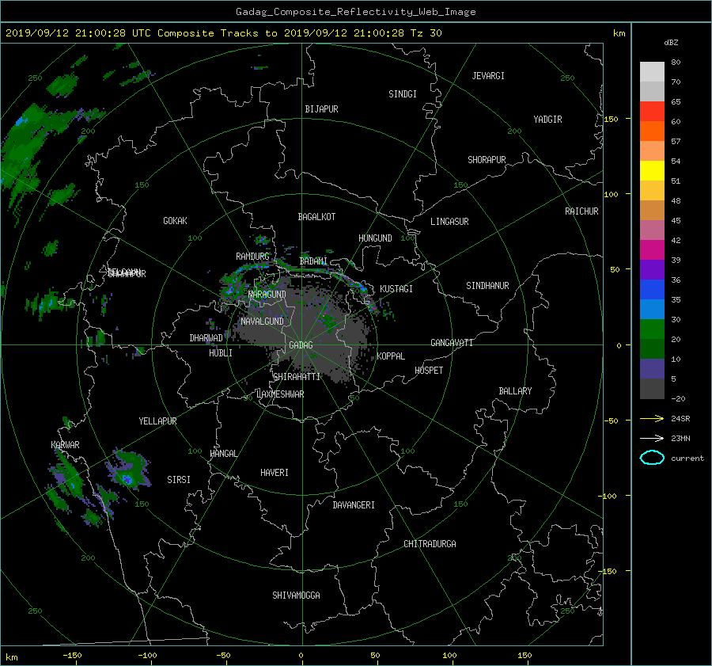The width and height of the screenshot is (712, 666).
Task: Click the KUSTAGI label
Action: (396, 289)
